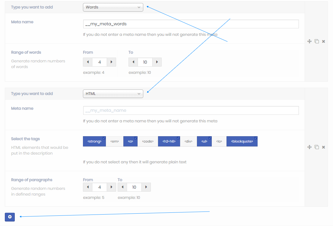The width and height of the screenshot is (333, 226).
Task: Deselect the <h2-h6> tag
Action: (x=169, y=141)
